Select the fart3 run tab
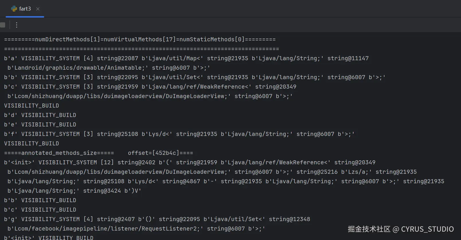The image size is (461, 240). (x=25, y=9)
